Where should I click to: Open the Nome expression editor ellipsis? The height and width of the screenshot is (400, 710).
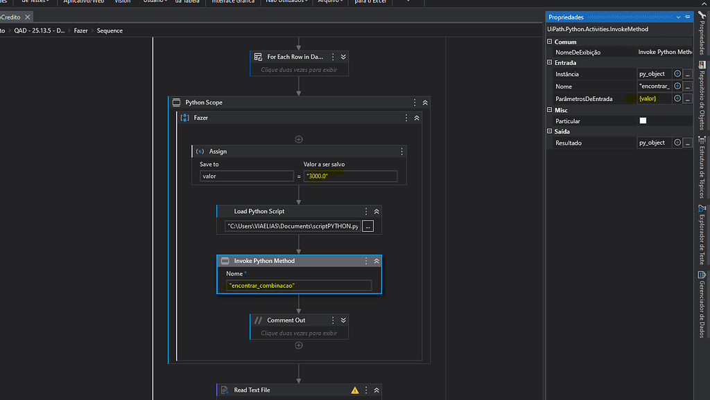click(x=688, y=86)
